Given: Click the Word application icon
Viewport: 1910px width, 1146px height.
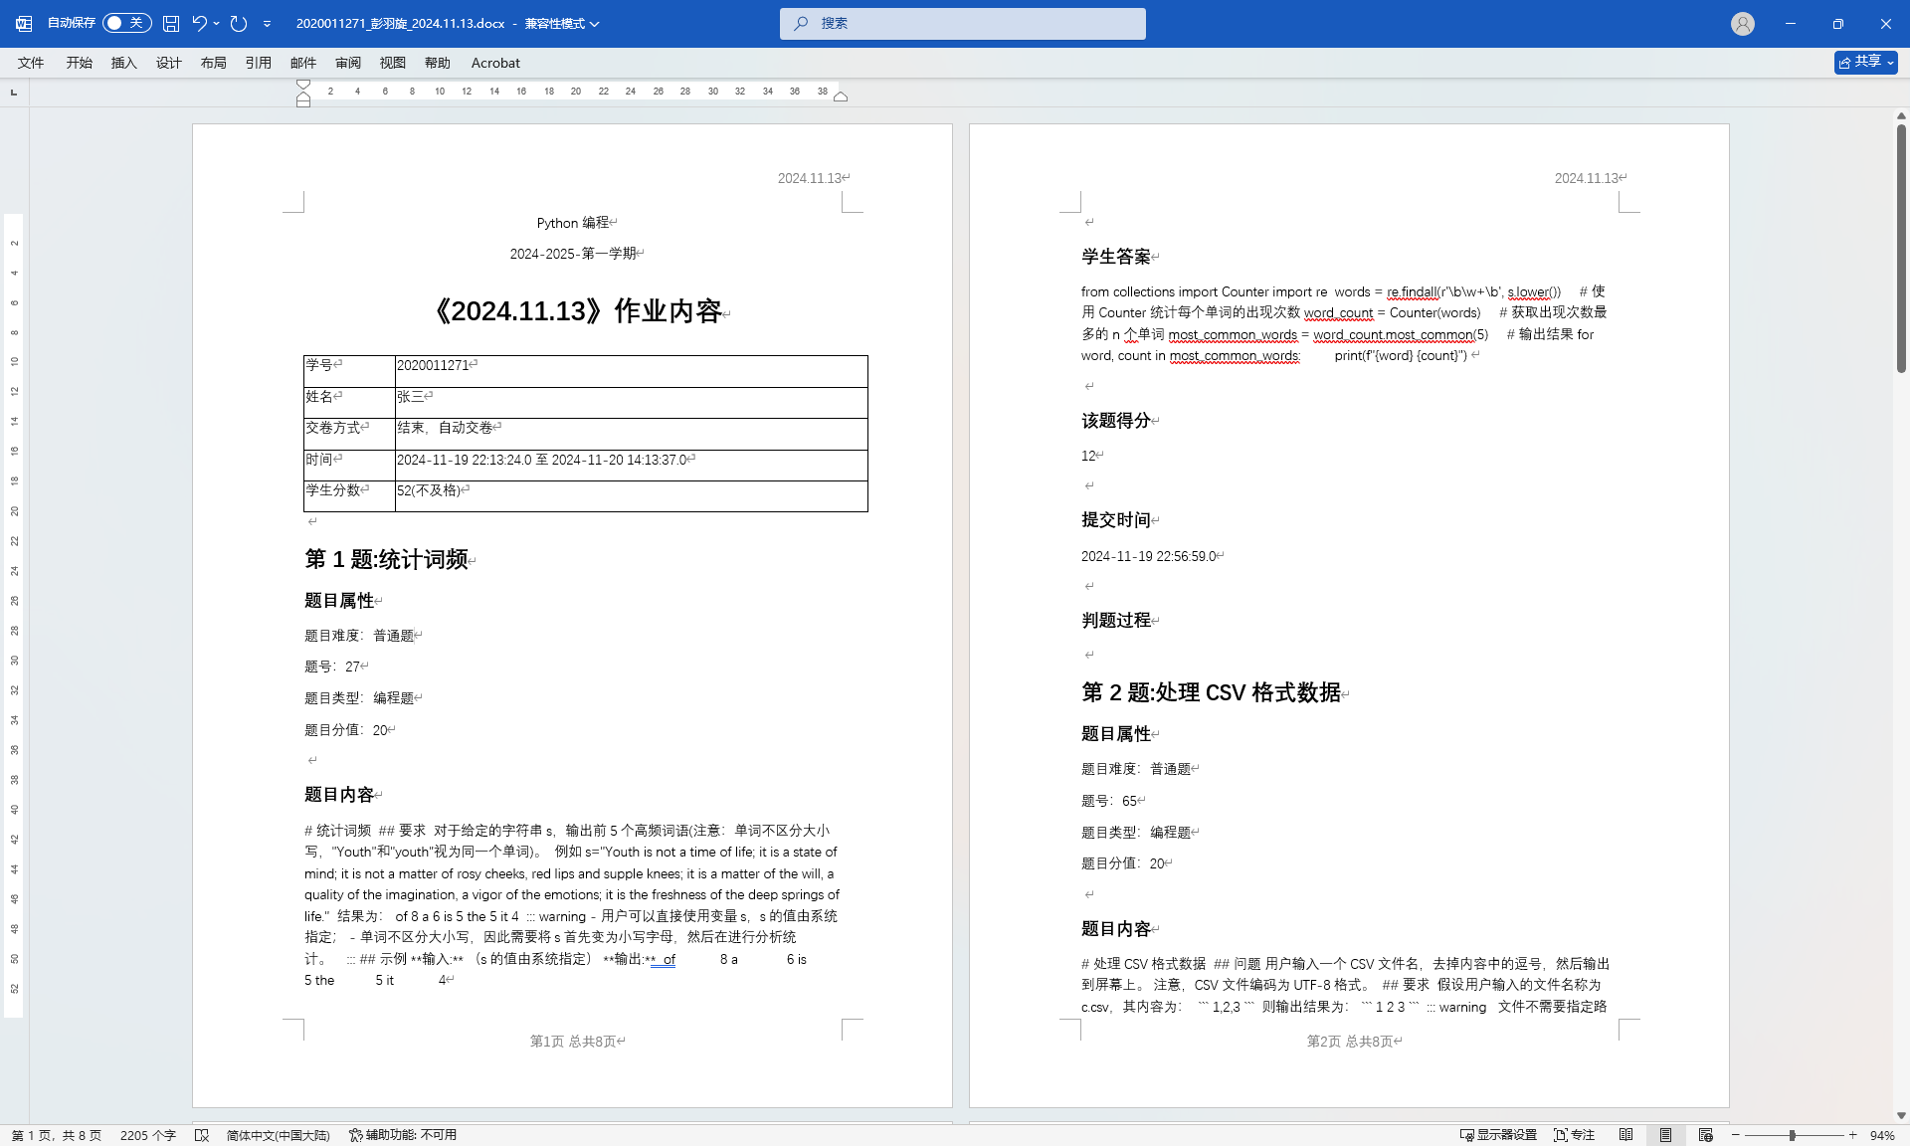Looking at the screenshot, I should tap(24, 23).
